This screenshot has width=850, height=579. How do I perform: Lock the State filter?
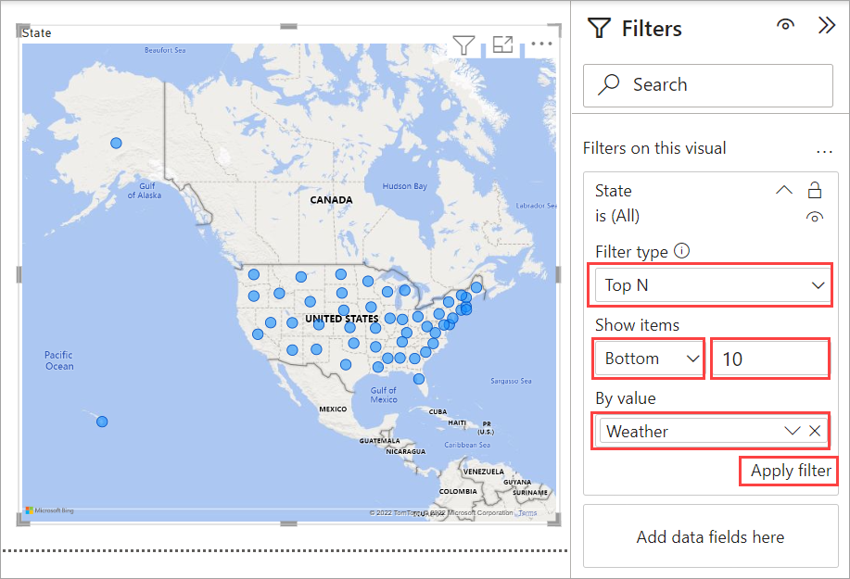[x=815, y=191]
